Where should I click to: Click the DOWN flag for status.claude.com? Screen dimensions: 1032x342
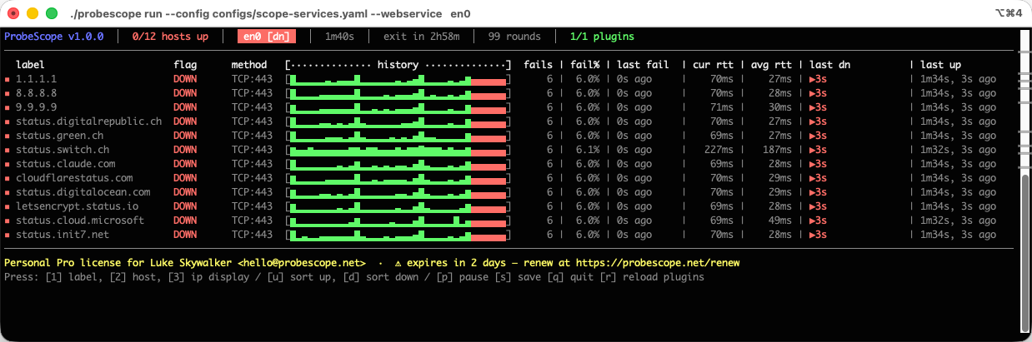coord(185,164)
